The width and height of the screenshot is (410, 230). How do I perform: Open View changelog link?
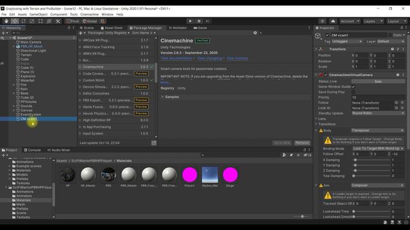[209, 58]
